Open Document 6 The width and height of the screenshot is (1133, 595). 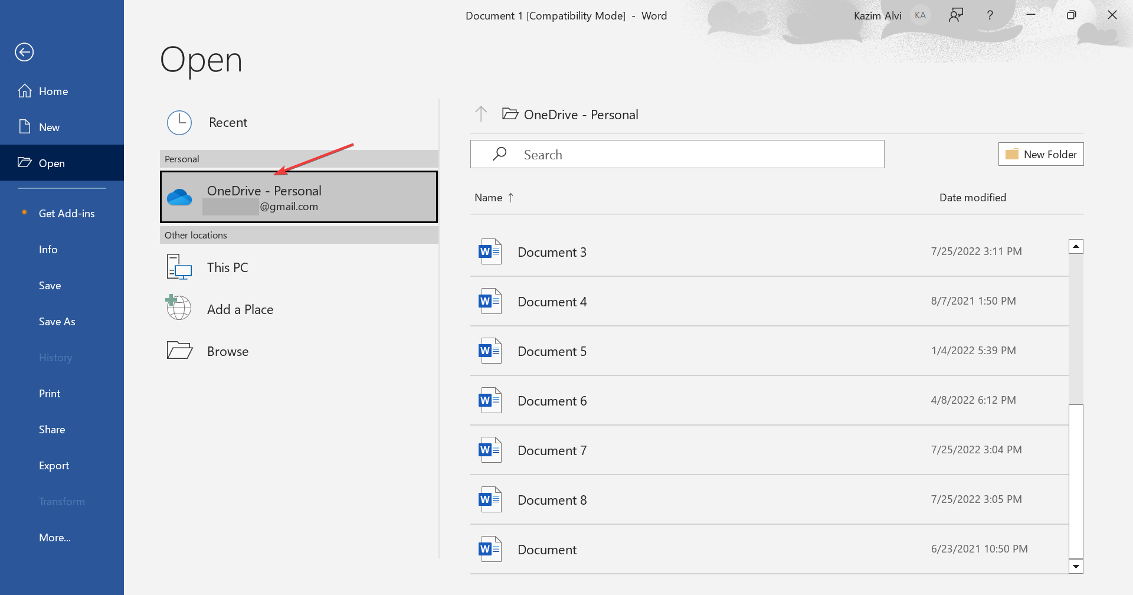click(769, 401)
